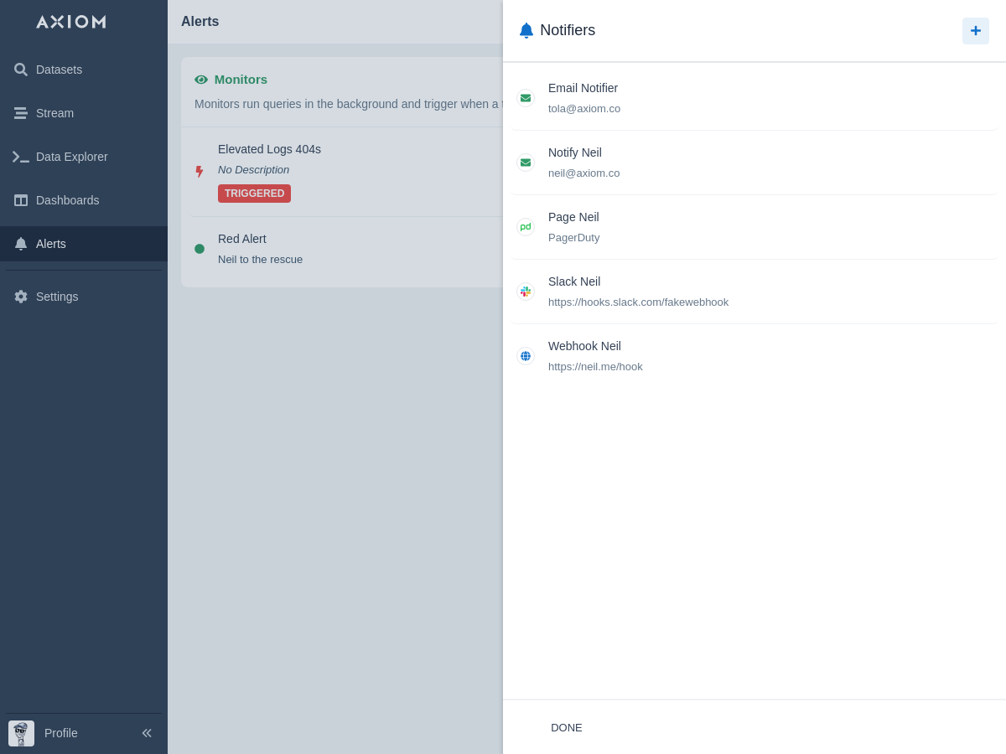This screenshot has height=754, width=1006.
Task: Click the globe icon beside Webhook Neil
Action: click(526, 356)
